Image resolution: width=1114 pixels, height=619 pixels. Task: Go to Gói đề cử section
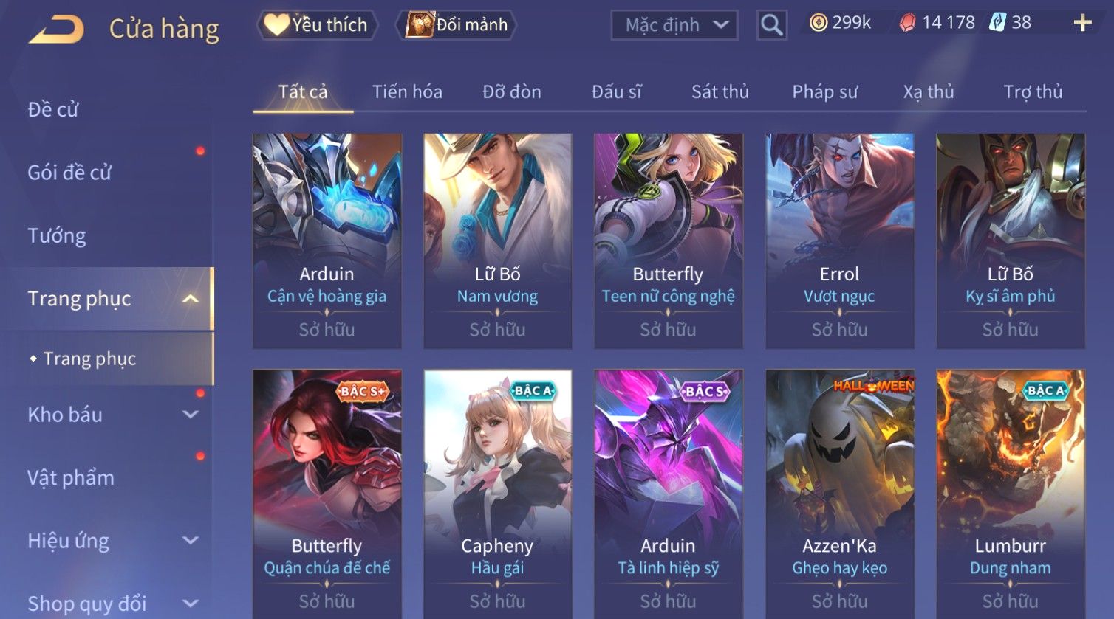point(69,173)
